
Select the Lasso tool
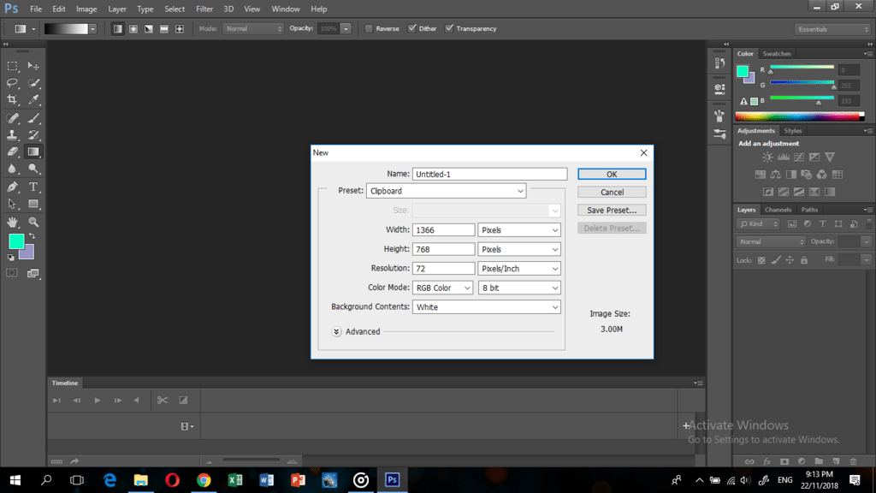[x=12, y=82]
